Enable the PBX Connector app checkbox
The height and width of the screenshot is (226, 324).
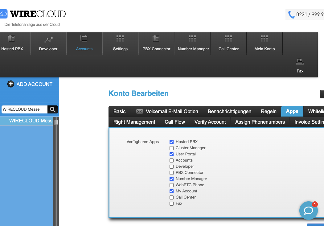click(x=171, y=173)
